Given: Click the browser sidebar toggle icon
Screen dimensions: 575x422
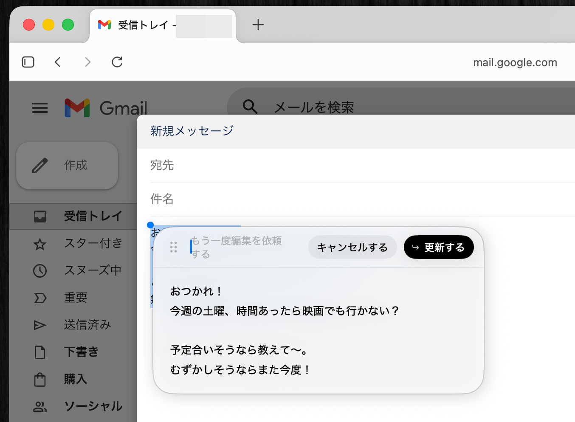Looking at the screenshot, I should (x=28, y=62).
